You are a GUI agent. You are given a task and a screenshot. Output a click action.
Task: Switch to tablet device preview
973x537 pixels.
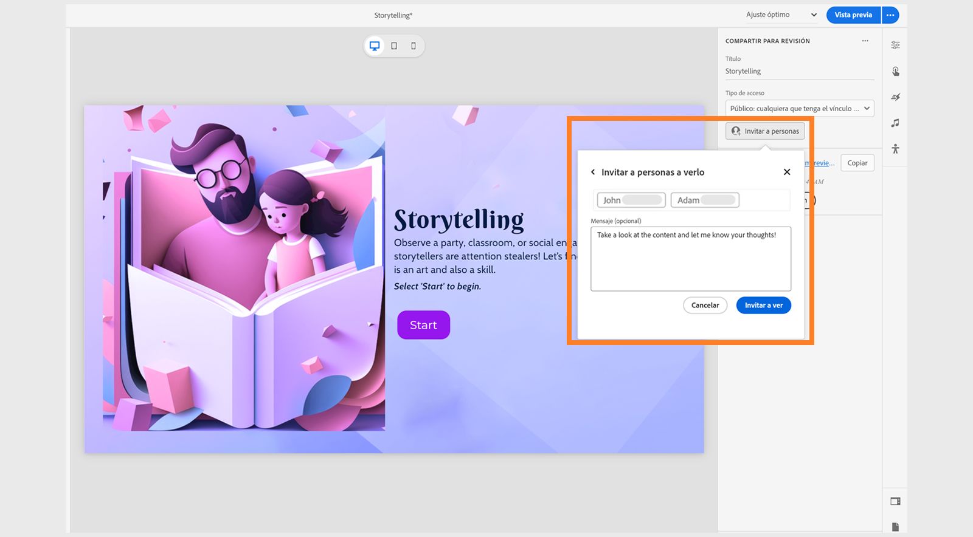394,46
